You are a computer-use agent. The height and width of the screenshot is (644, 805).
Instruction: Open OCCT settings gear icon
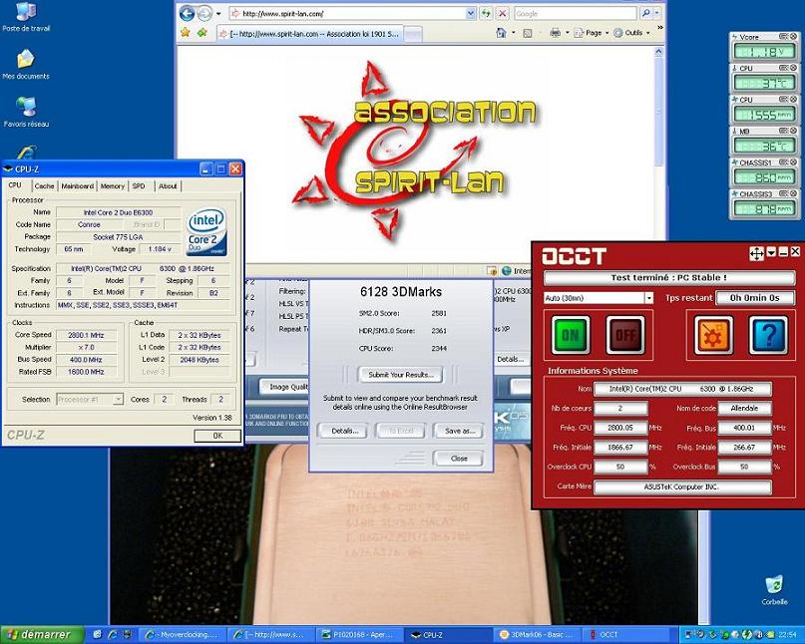coord(713,336)
